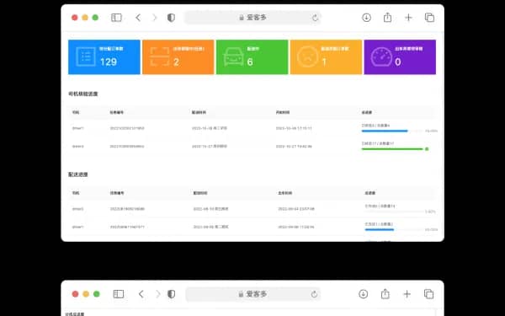Open the blue card showing 129
The width and height of the screenshot is (505, 316).
104,57
